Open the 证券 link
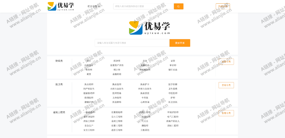The image size is (285, 138). click(173, 61)
